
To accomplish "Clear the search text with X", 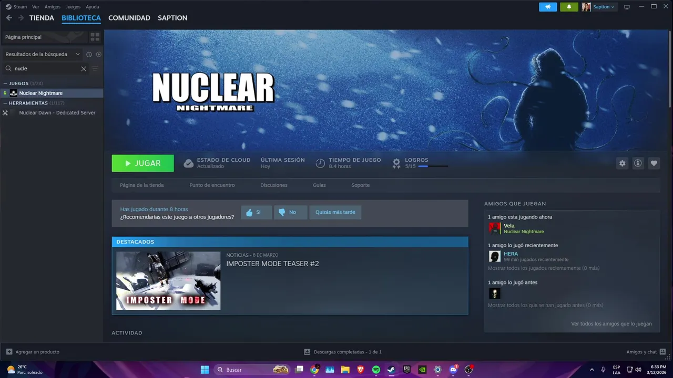I will 84,68.
